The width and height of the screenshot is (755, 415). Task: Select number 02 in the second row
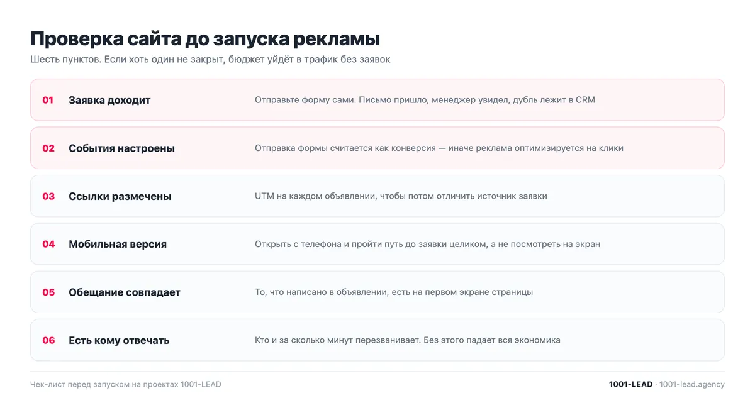[48, 148]
